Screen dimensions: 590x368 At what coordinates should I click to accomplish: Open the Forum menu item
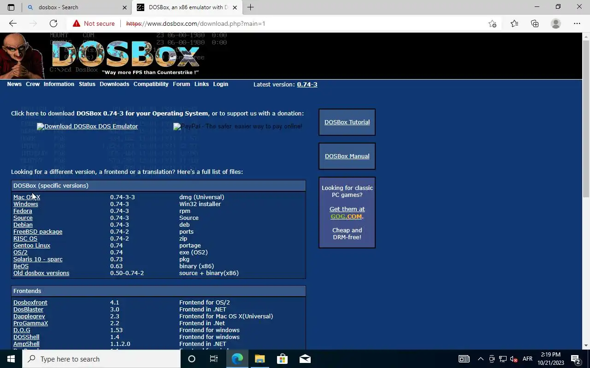[x=182, y=84]
